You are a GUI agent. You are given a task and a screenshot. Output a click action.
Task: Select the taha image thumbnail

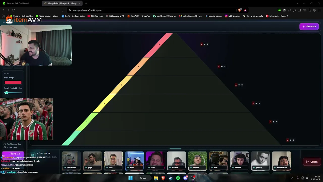point(113,161)
